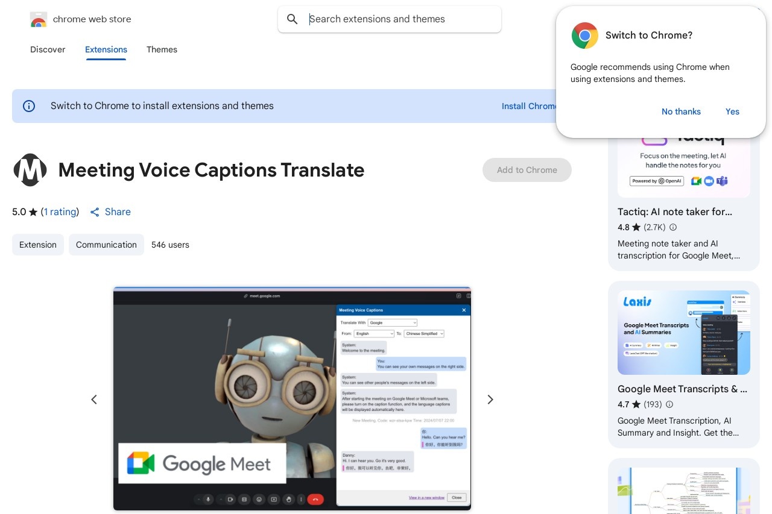Click the Meeting Voice Captions Translate M logo
This screenshot has height=514, width=772.
pos(30,170)
